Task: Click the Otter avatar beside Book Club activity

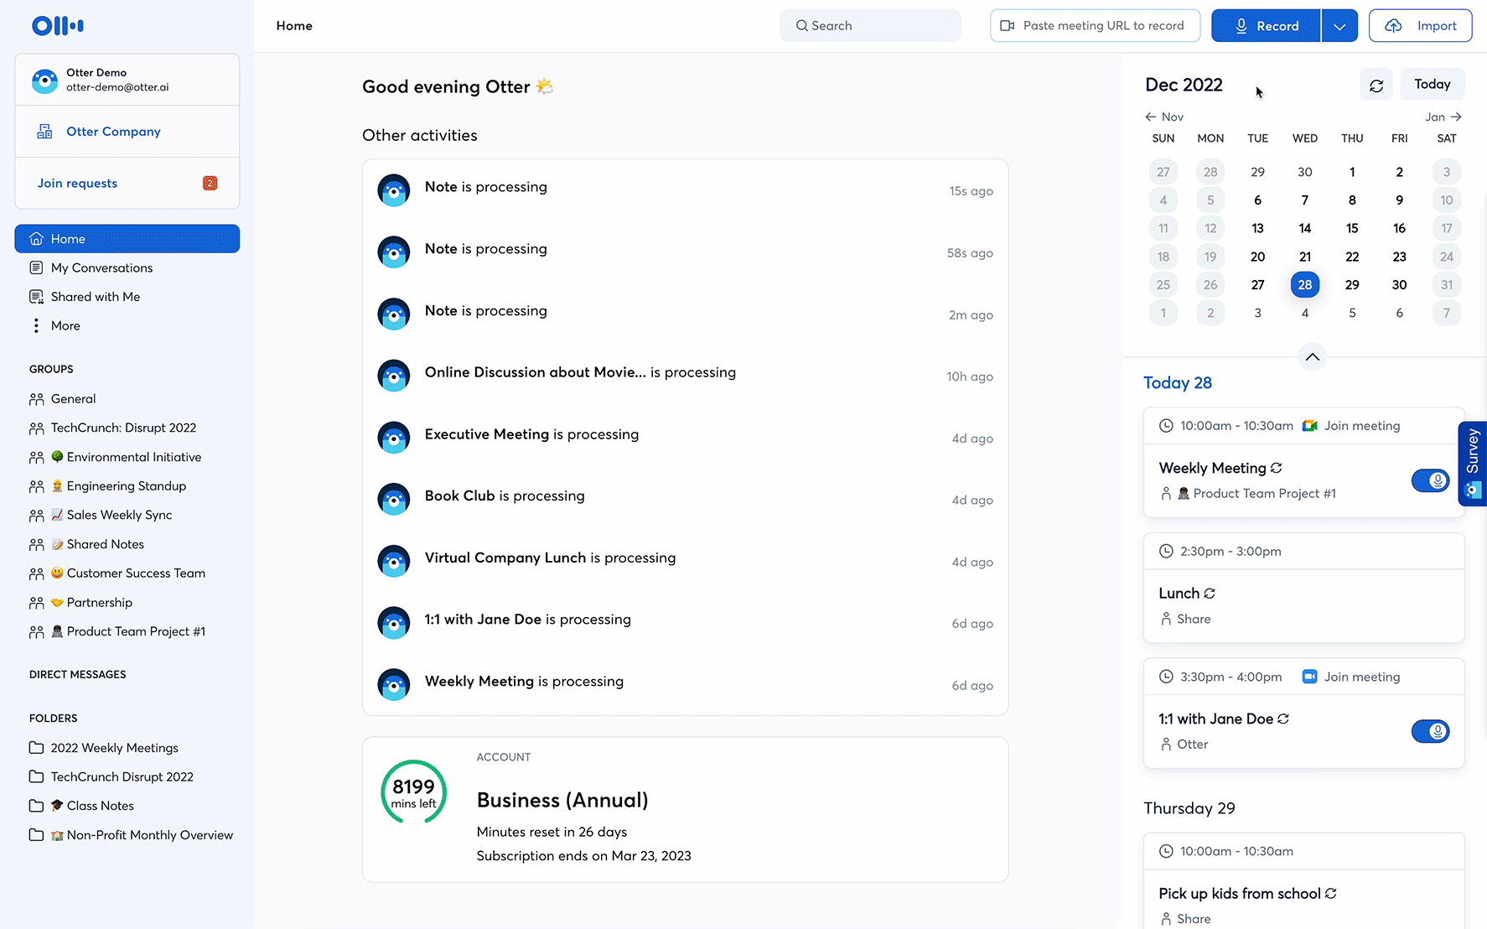Action: [394, 500]
